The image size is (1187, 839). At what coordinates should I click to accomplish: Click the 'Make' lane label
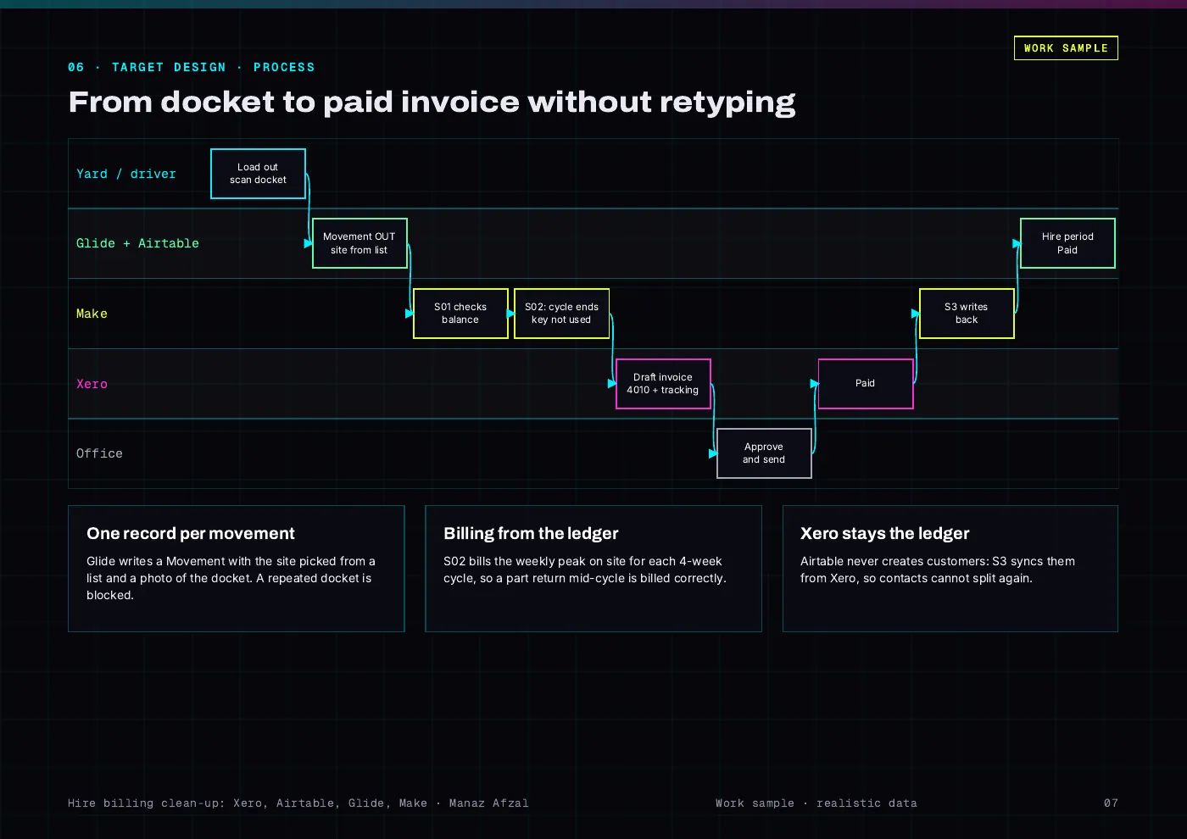coord(92,314)
